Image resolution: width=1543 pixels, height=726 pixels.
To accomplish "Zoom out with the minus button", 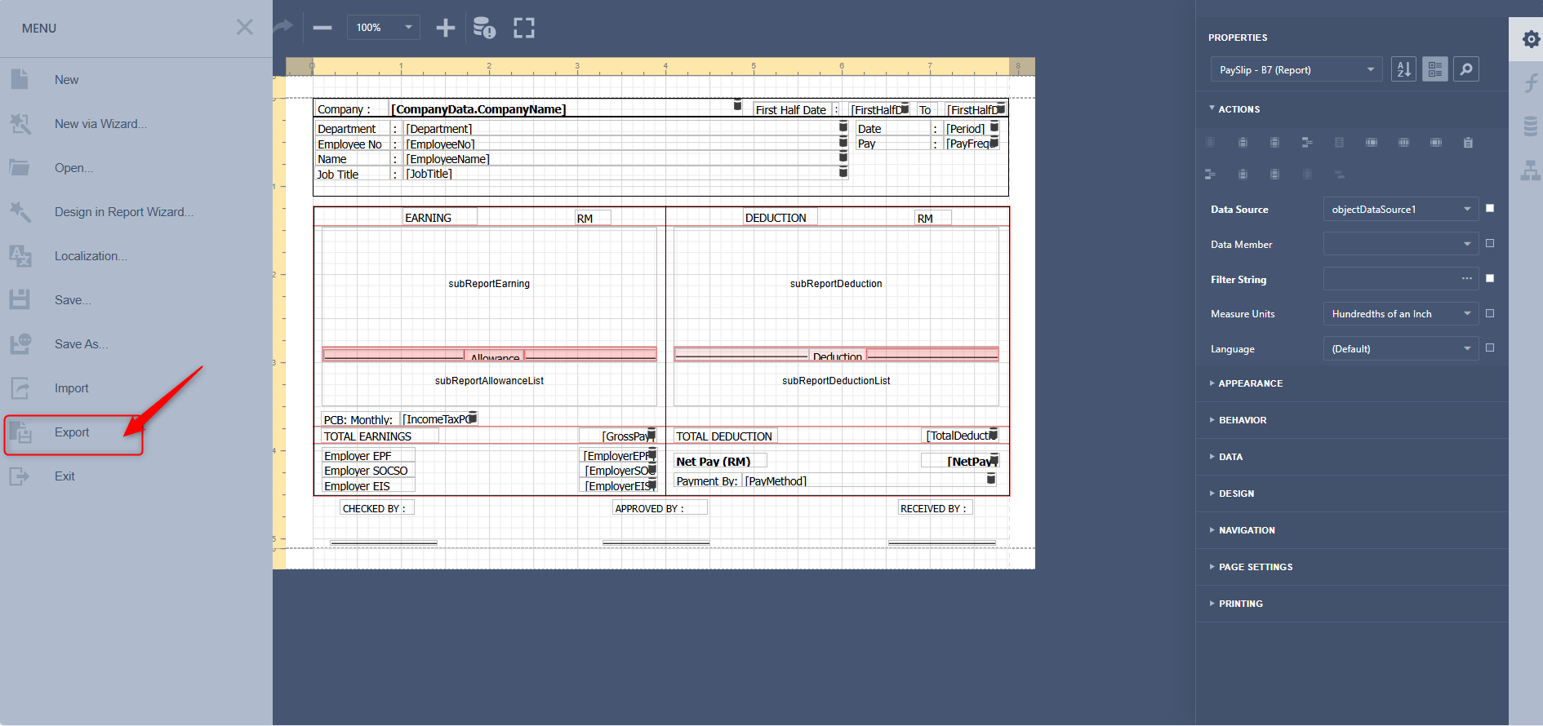I will [322, 28].
